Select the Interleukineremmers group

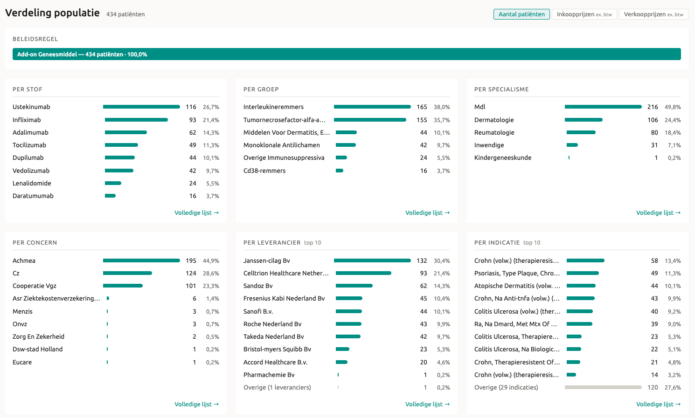tap(347, 107)
